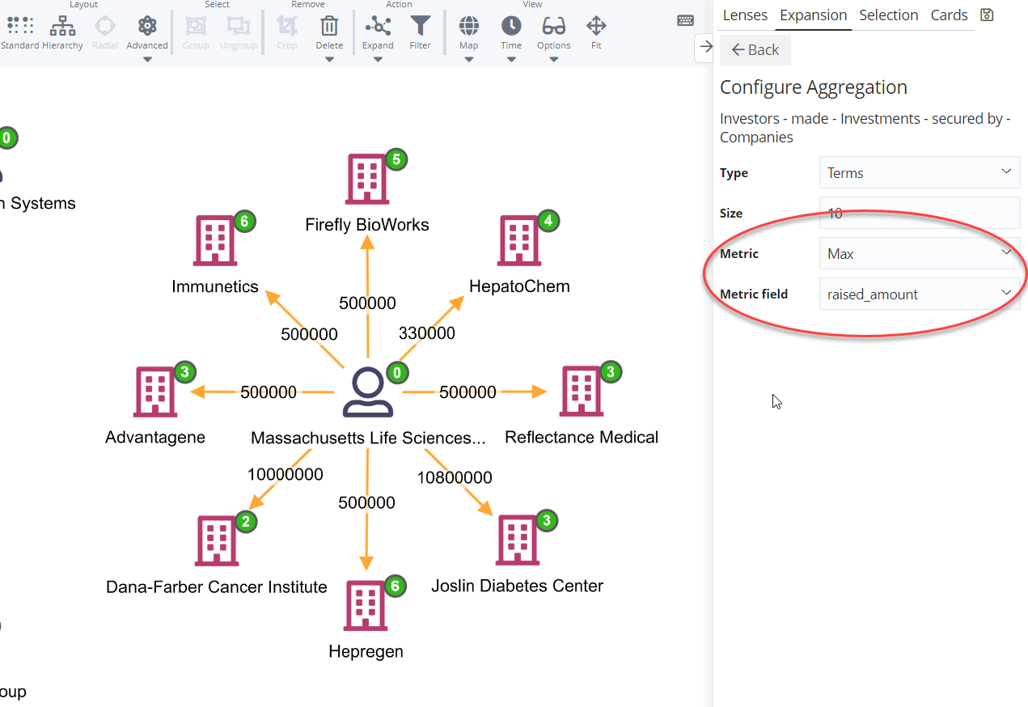The height and width of the screenshot is (707, 1028).
Task: Open the Type dropdown showing Terms
Action: click(x=920, y=172)
